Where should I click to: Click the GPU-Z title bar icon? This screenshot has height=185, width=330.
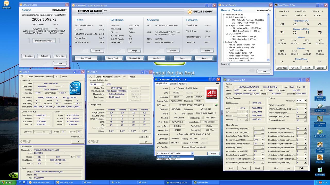click(156, 79)
